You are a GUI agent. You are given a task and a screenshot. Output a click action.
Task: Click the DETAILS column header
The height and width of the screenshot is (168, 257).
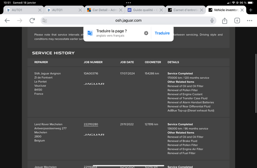173,62
